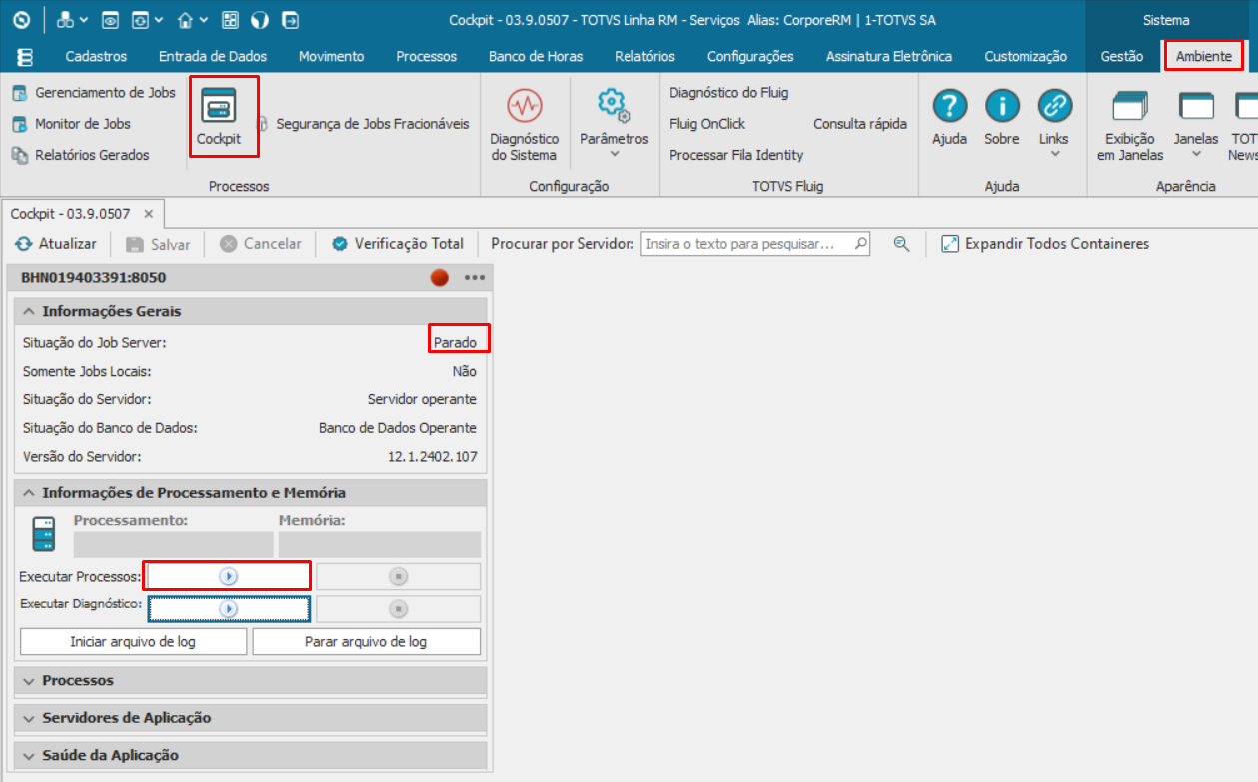1258x782 pixels.
Task: Click Processar Fila Identity
Action: tap(736, 155)
